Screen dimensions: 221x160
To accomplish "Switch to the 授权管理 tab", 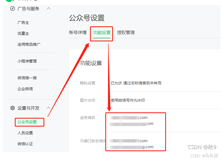I will pos(126,33).
